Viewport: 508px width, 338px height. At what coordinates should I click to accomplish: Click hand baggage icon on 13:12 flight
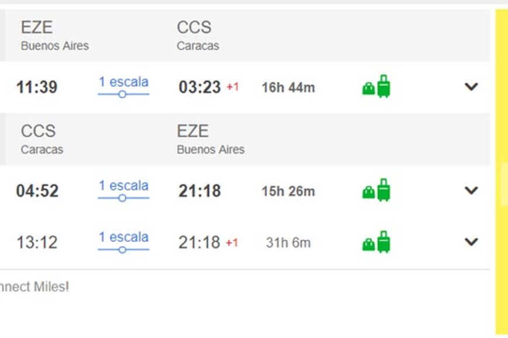(x=368, y=244)
